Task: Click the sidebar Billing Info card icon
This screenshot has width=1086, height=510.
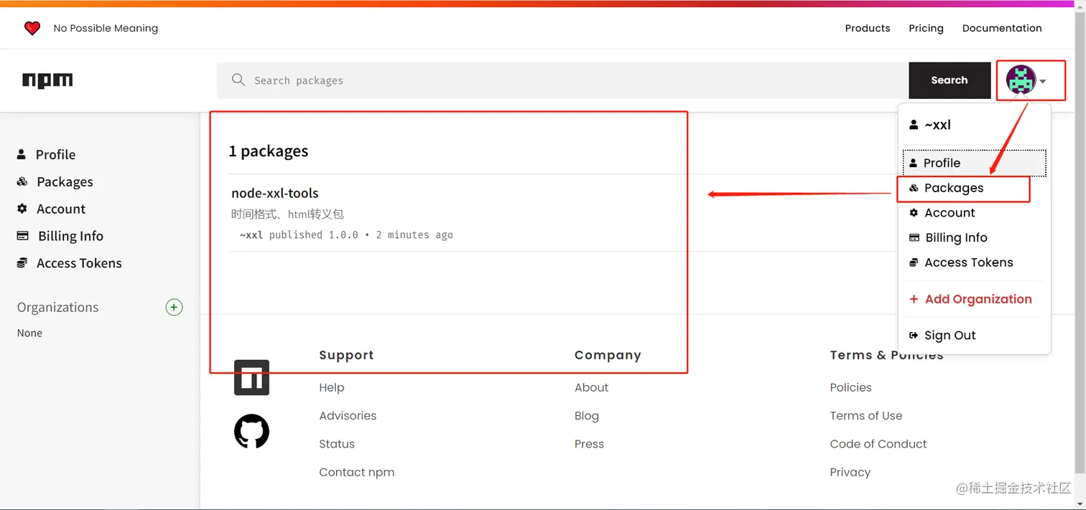Action: (23, 236)
